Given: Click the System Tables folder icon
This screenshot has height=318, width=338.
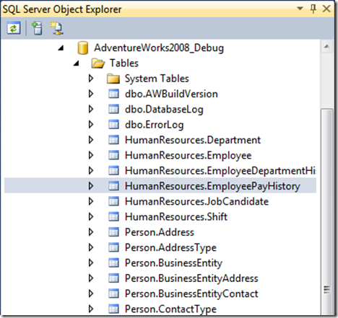Looking at the screenshot, I should tap(113, 79).
